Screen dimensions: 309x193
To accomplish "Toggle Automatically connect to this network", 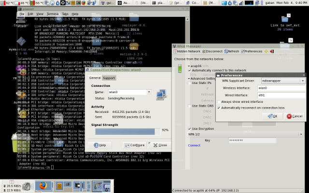I will (x=189, y=70).
